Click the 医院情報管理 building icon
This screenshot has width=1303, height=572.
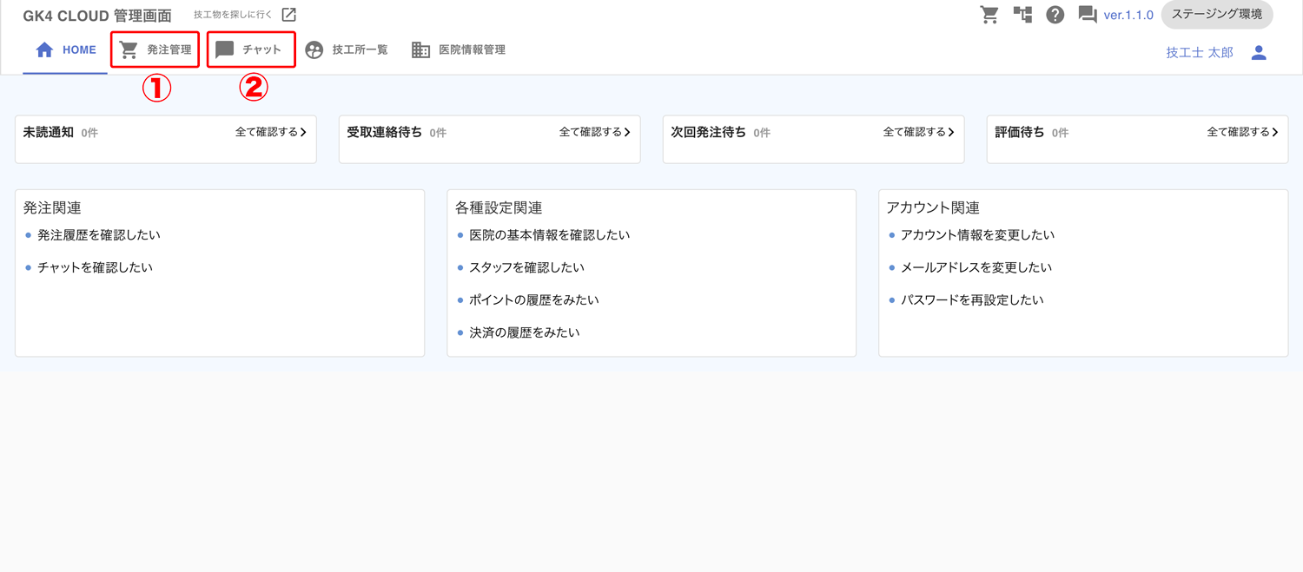(x=421, y=50)
